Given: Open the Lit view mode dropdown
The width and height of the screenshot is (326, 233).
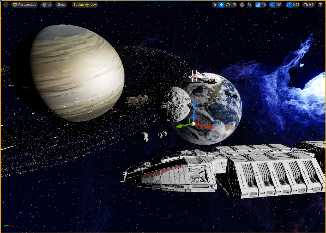Looking at the screenshot, I should [x=47, y=5].
